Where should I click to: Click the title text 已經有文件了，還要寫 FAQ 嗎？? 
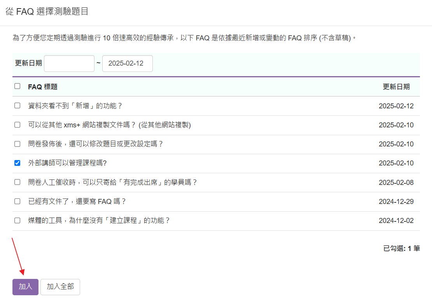tap(77, 201)
